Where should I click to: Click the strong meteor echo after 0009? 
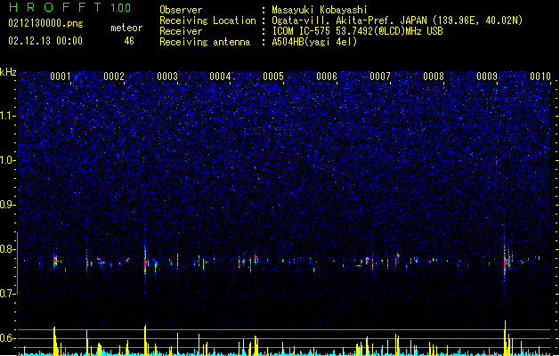coord(506,263)
